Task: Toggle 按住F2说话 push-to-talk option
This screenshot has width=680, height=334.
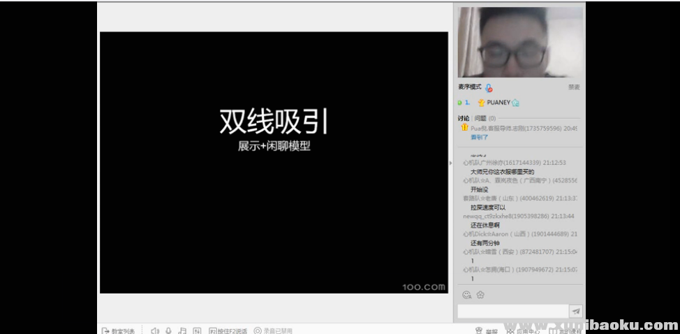Action: click(228, 331)
